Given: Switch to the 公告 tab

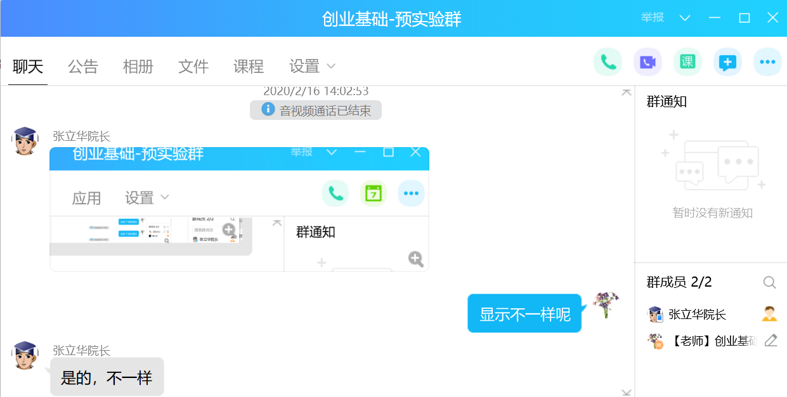Looking at the screenshot, I should point(83,66).
